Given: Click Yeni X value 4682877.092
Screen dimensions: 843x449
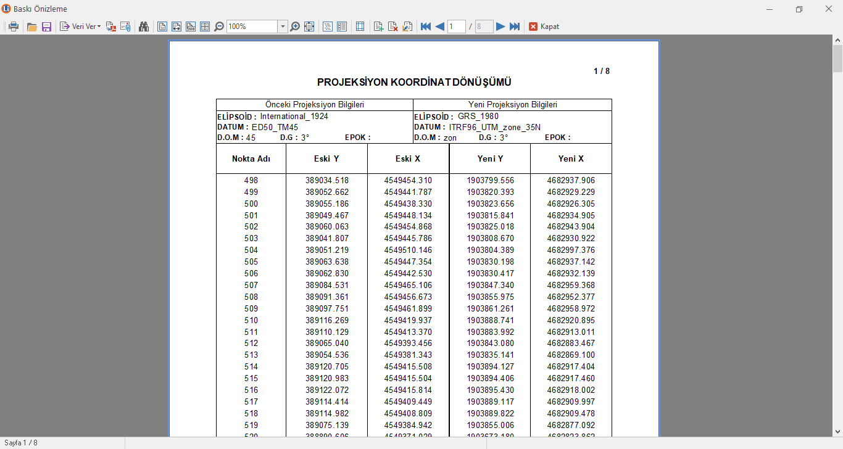Looking at the screenshot, I should [571, 425].
